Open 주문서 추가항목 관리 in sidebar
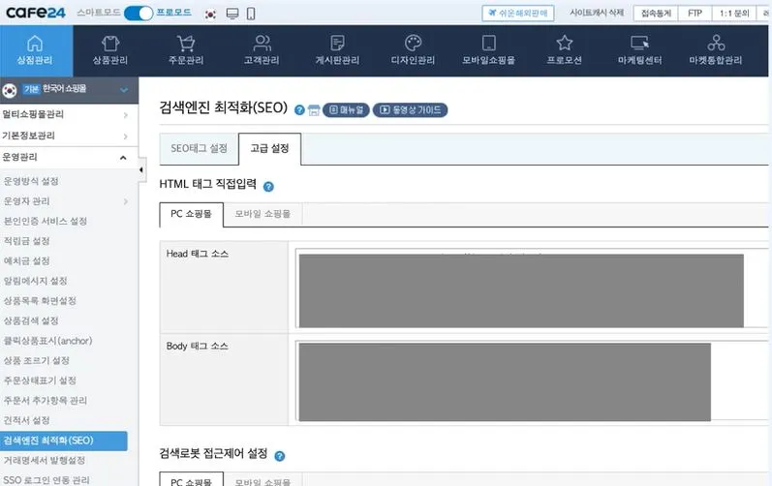 click(x=46, y=401)
